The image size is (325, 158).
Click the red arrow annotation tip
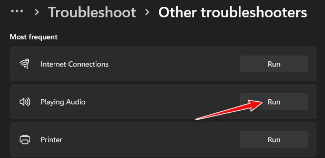pos(262,102)
